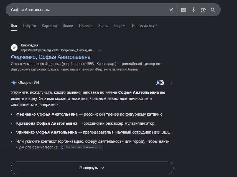
Task: Open three-dot menu next to Wikipedia URL
Action: (100, 50)
